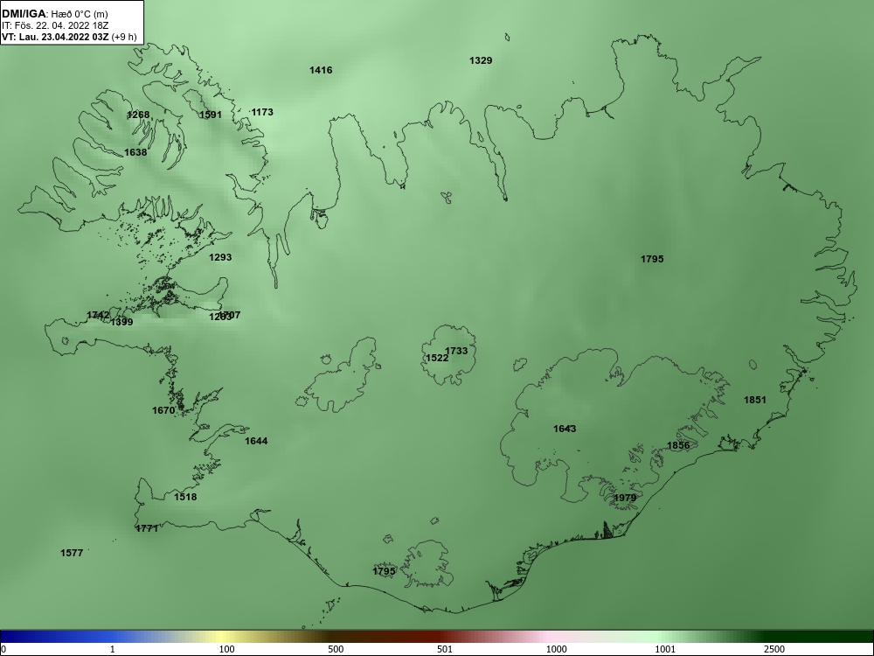
Task: Click the legend label 0
Action: (3, 649)
